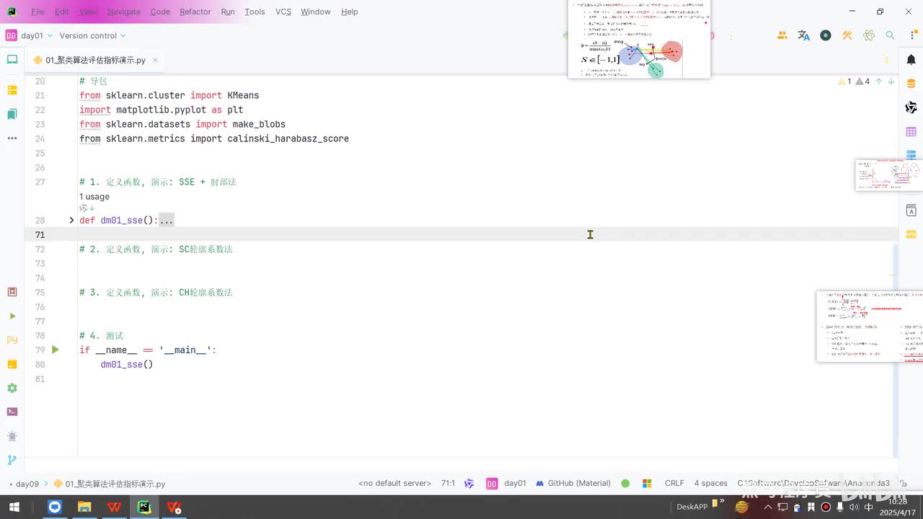This screenshot has height=519, width=923.
Task: Click the 1 usage hint above dm01_sse
Action: (x=94, y=196)
